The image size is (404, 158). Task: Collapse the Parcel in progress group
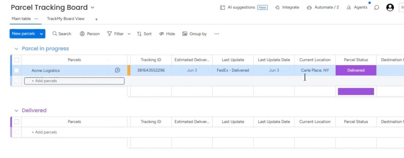tap(17, 49)
